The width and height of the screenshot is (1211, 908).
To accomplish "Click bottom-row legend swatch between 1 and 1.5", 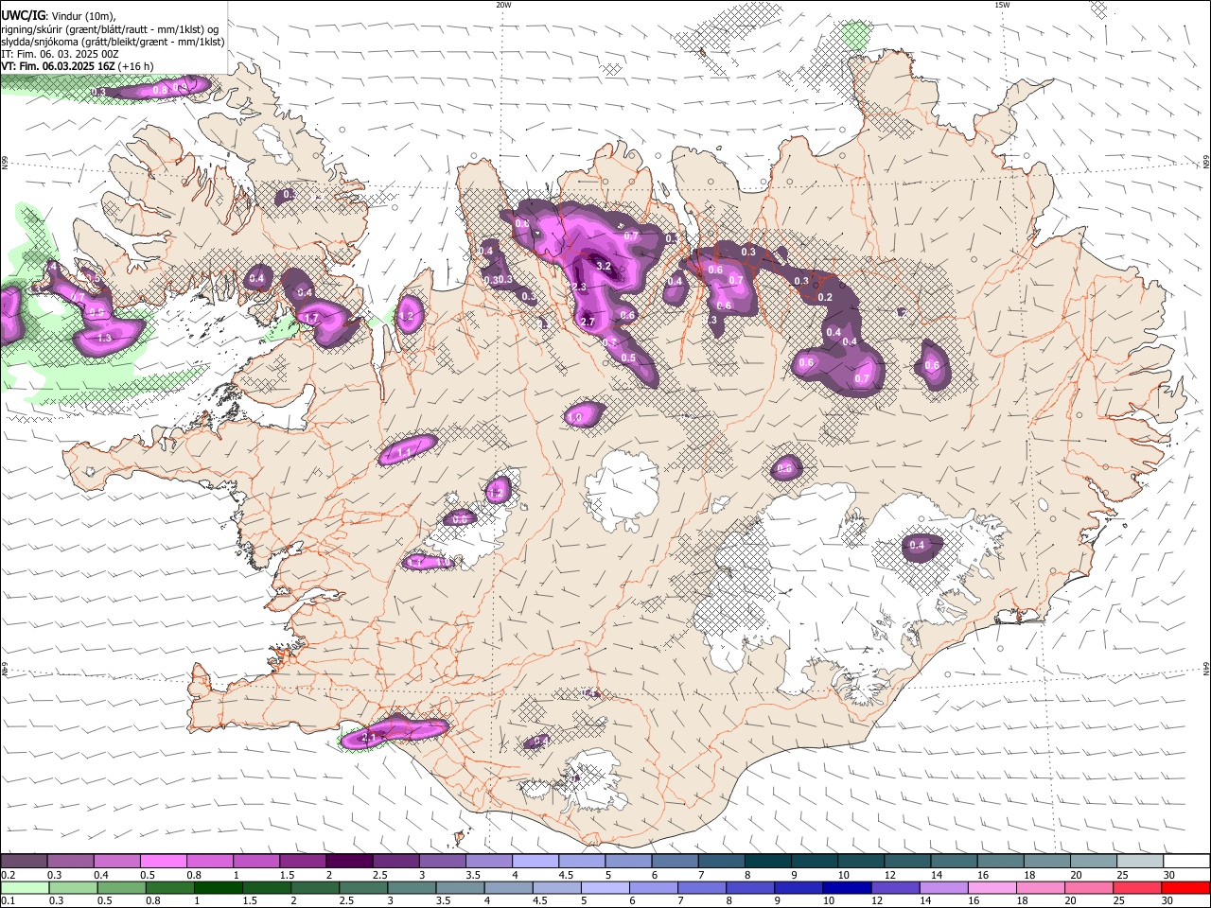I will coord(218,888).
